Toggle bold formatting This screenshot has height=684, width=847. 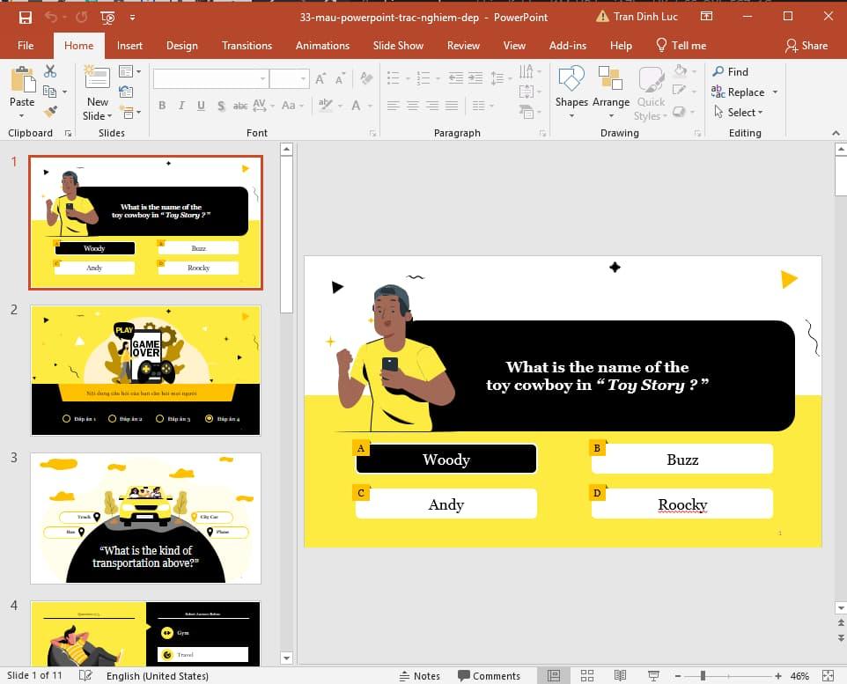[162, 106]
